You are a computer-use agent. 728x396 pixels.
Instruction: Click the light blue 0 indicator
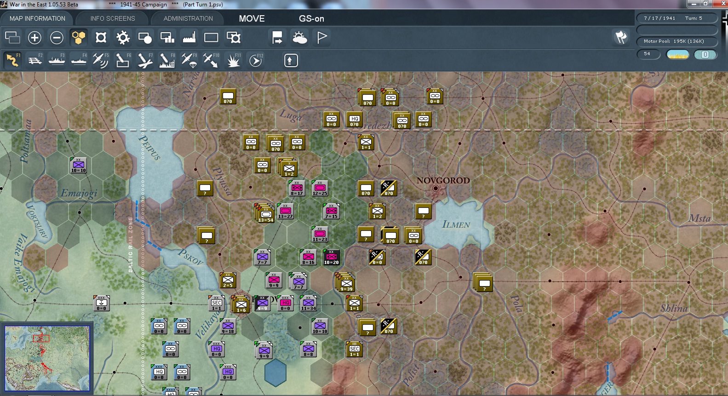pos(705,54)
